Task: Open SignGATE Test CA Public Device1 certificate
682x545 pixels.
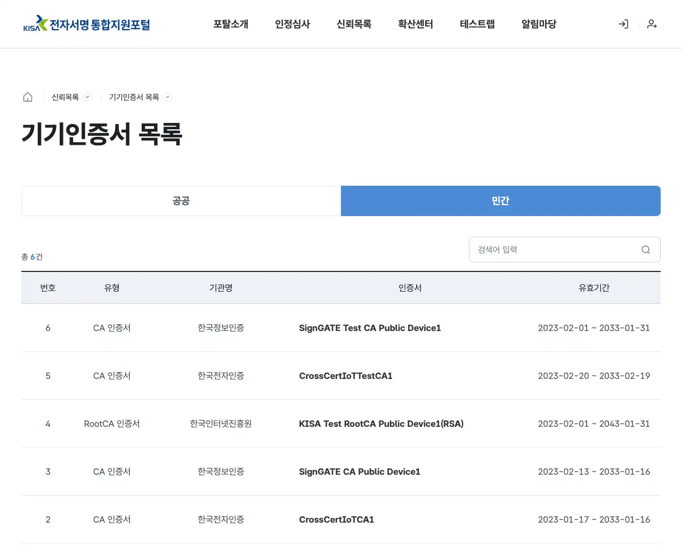Action: click(x=370, y=328)
